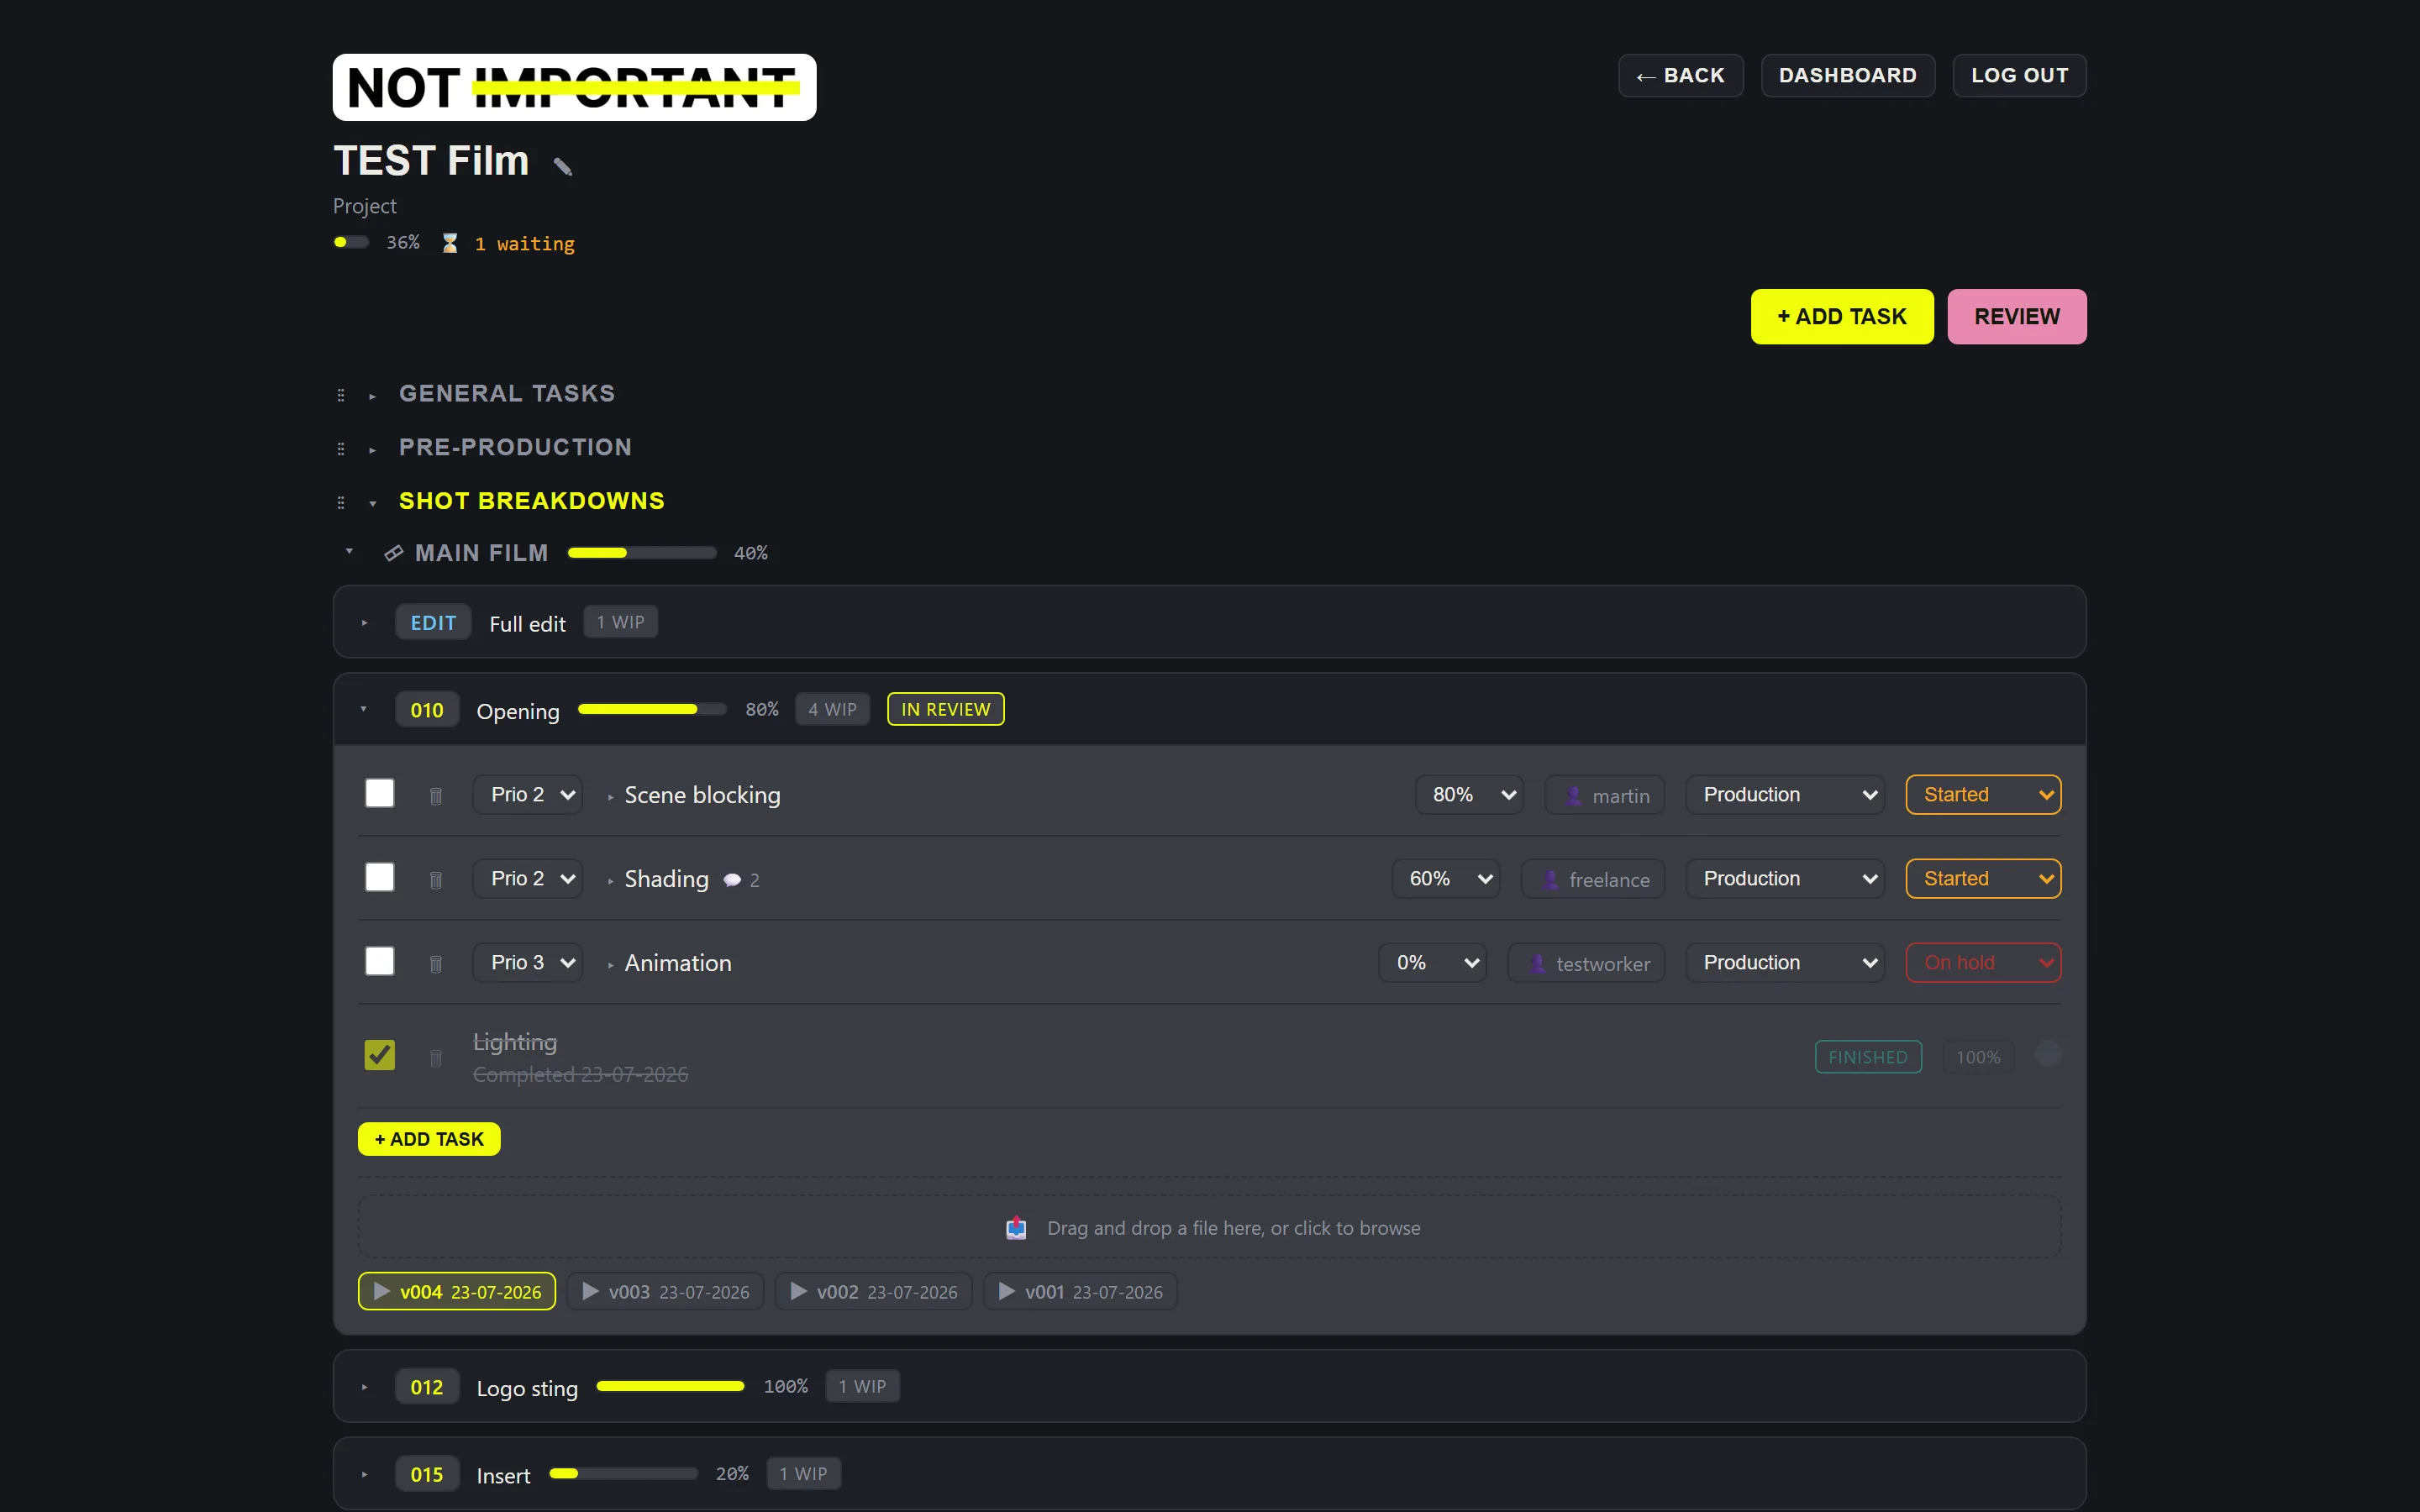Play version v002
This screenshot has width=2420, height=1512.
[x=873, y=1291]
